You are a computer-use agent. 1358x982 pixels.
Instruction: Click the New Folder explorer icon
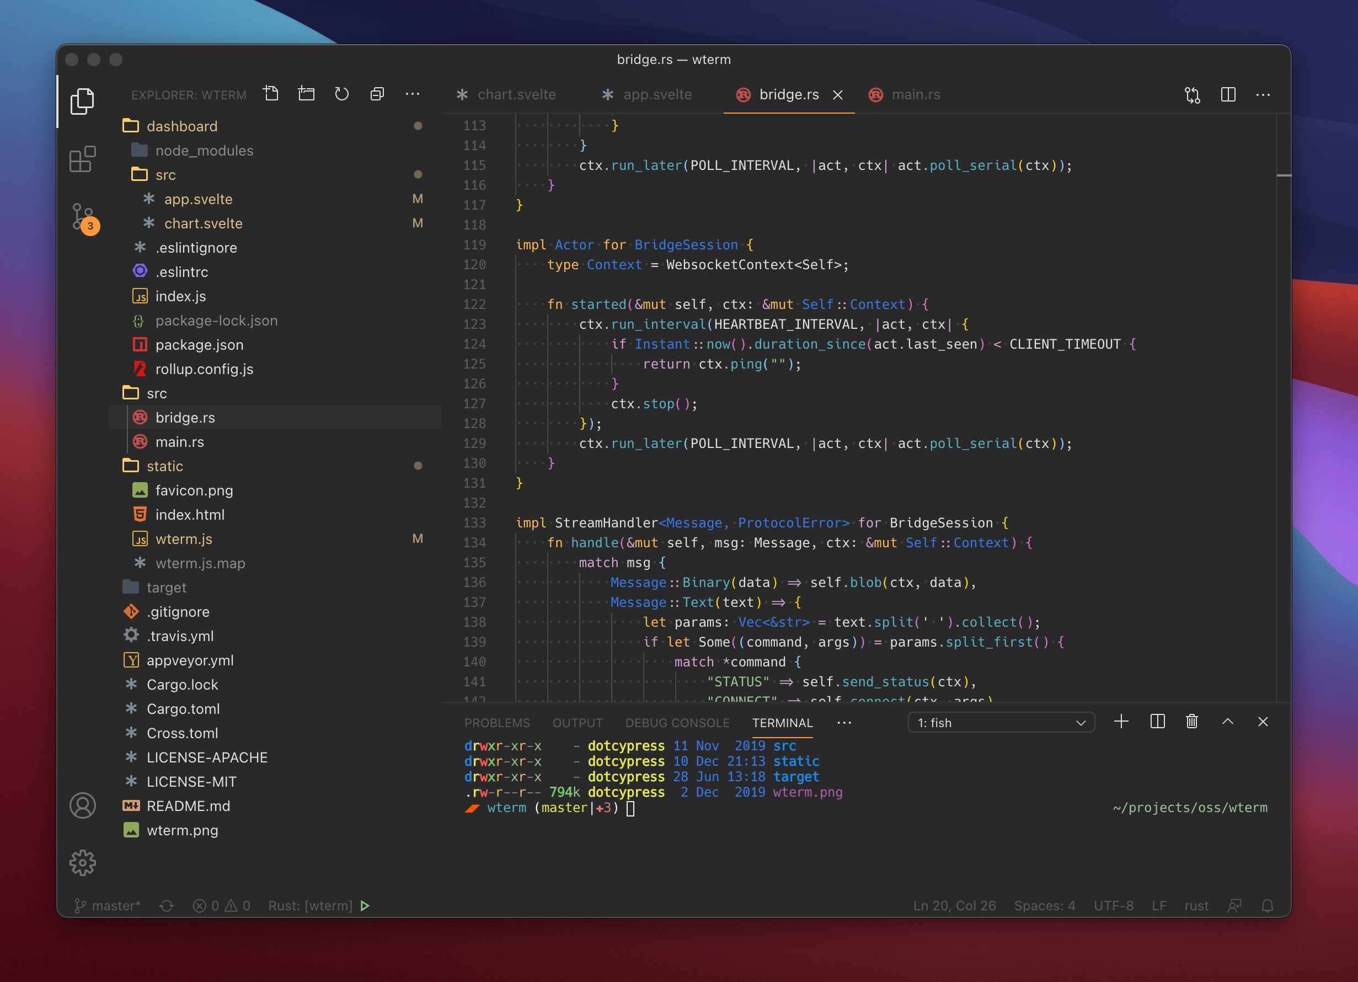point(307,94)
